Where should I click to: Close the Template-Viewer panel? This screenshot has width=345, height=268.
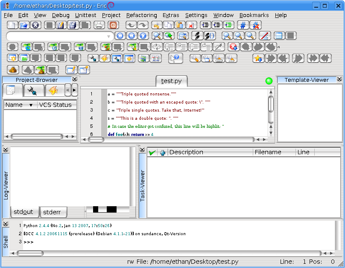[339, 79]
